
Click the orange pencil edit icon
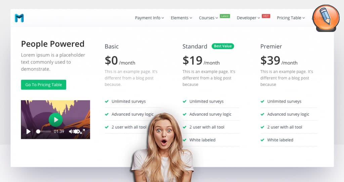[326, 18]
